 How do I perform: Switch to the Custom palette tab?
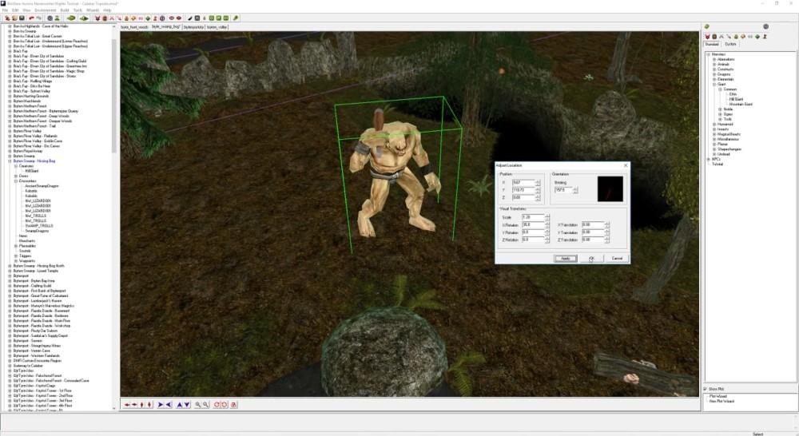point(731,44)
